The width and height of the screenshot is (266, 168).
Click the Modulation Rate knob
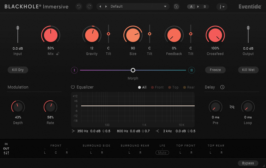tap(50, 107)
